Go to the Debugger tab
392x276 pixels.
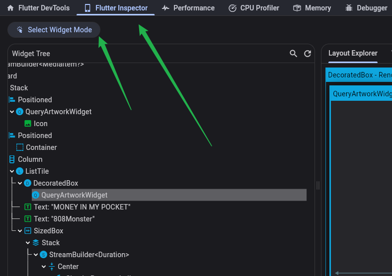(x=366, y=8)
